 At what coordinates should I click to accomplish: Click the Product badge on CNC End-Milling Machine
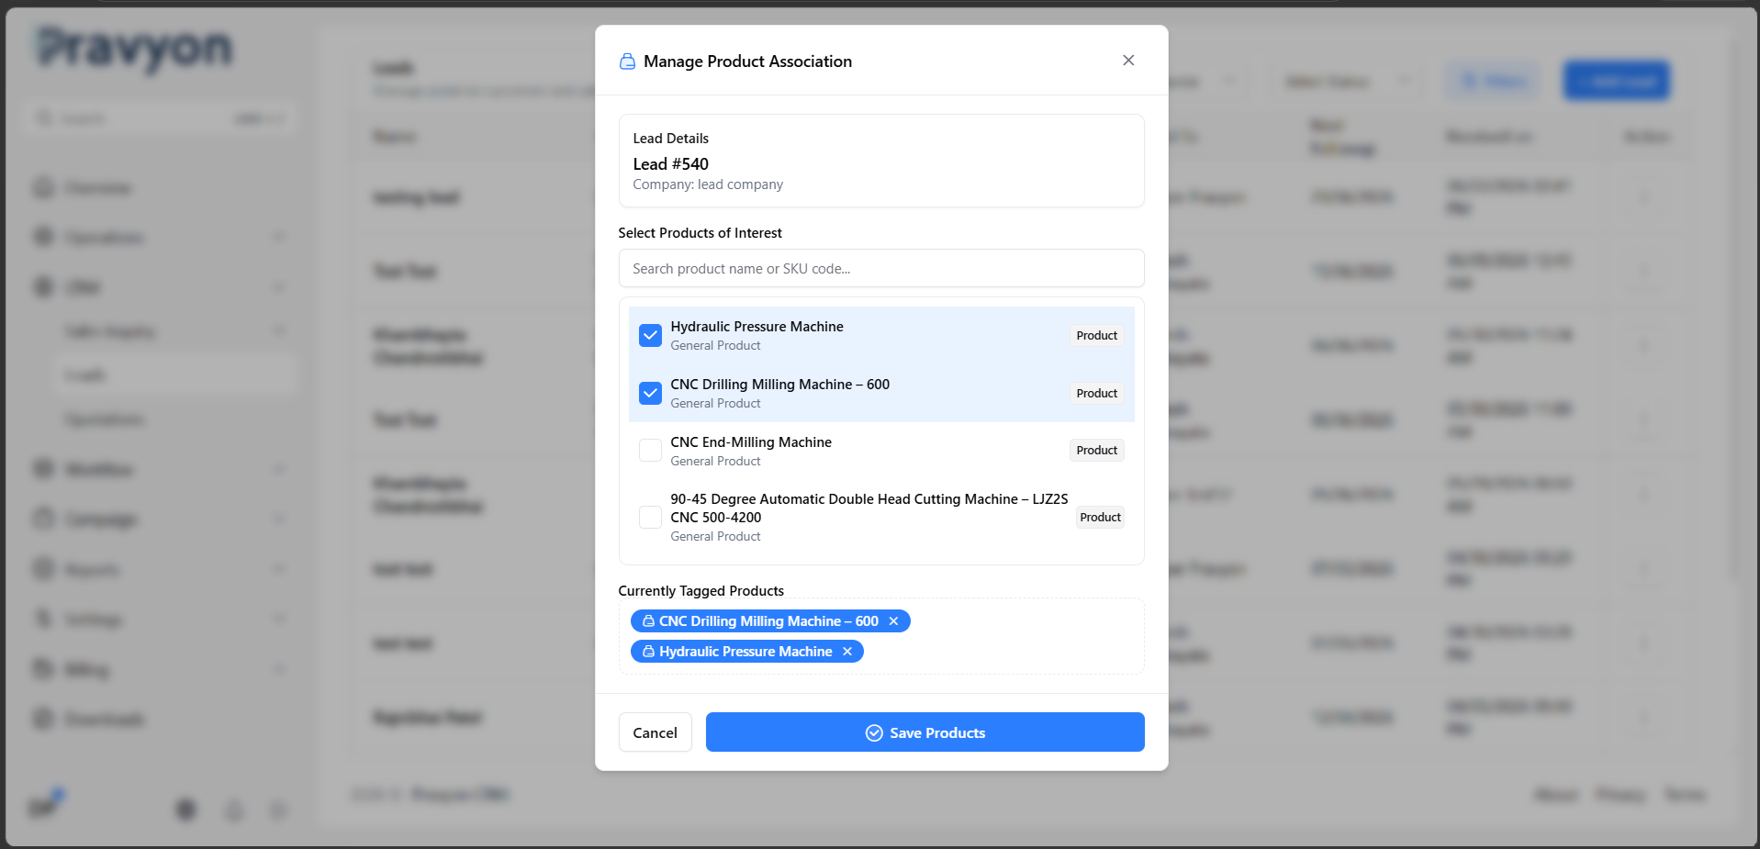1096,451
